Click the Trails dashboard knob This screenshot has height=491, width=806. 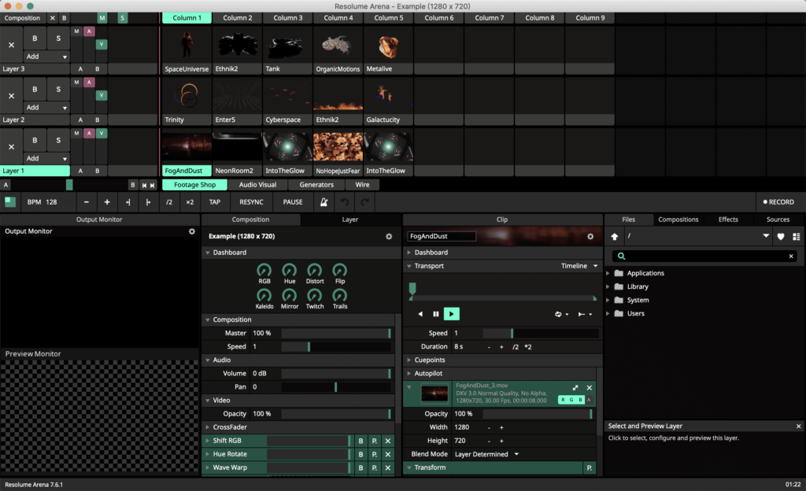340,296
